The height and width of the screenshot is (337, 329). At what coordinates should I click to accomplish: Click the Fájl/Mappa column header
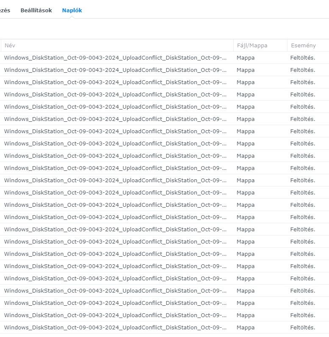click(260, 45)
